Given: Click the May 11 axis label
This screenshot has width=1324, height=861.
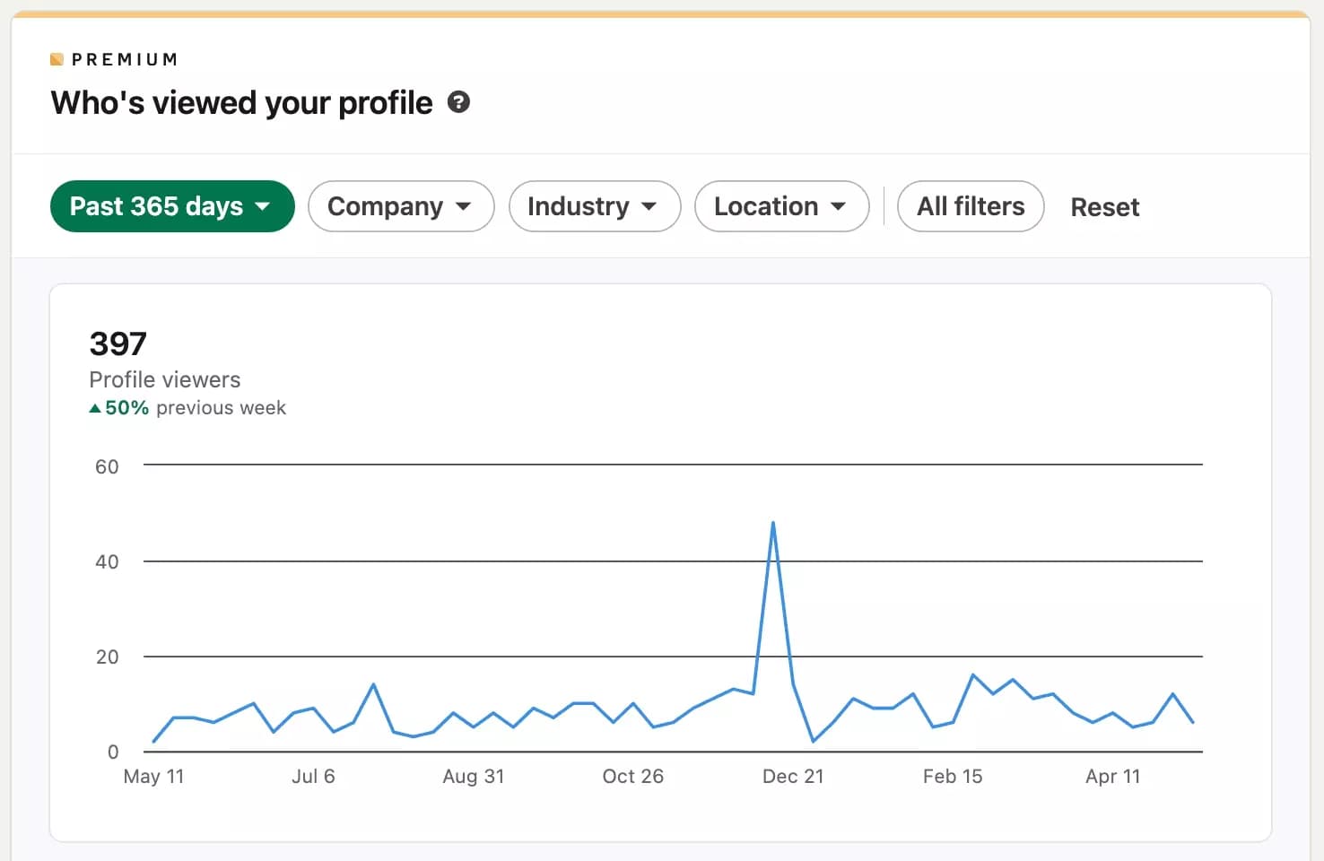Looking at the screenshot, I should tap(153, 777).
